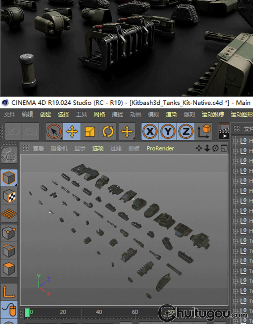Expand the first object in object tree
The height and width of the screenshot is (324, 253).
coord(235,141)
